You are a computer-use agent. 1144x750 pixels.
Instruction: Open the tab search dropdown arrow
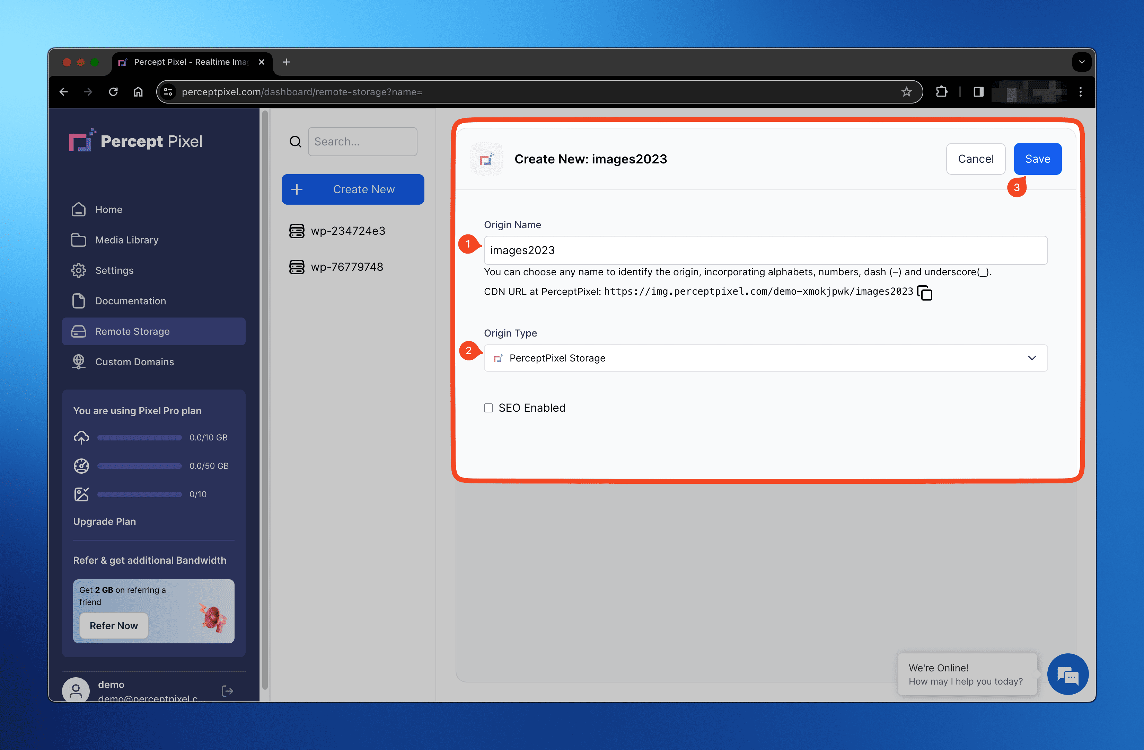tap(1082, 62)
